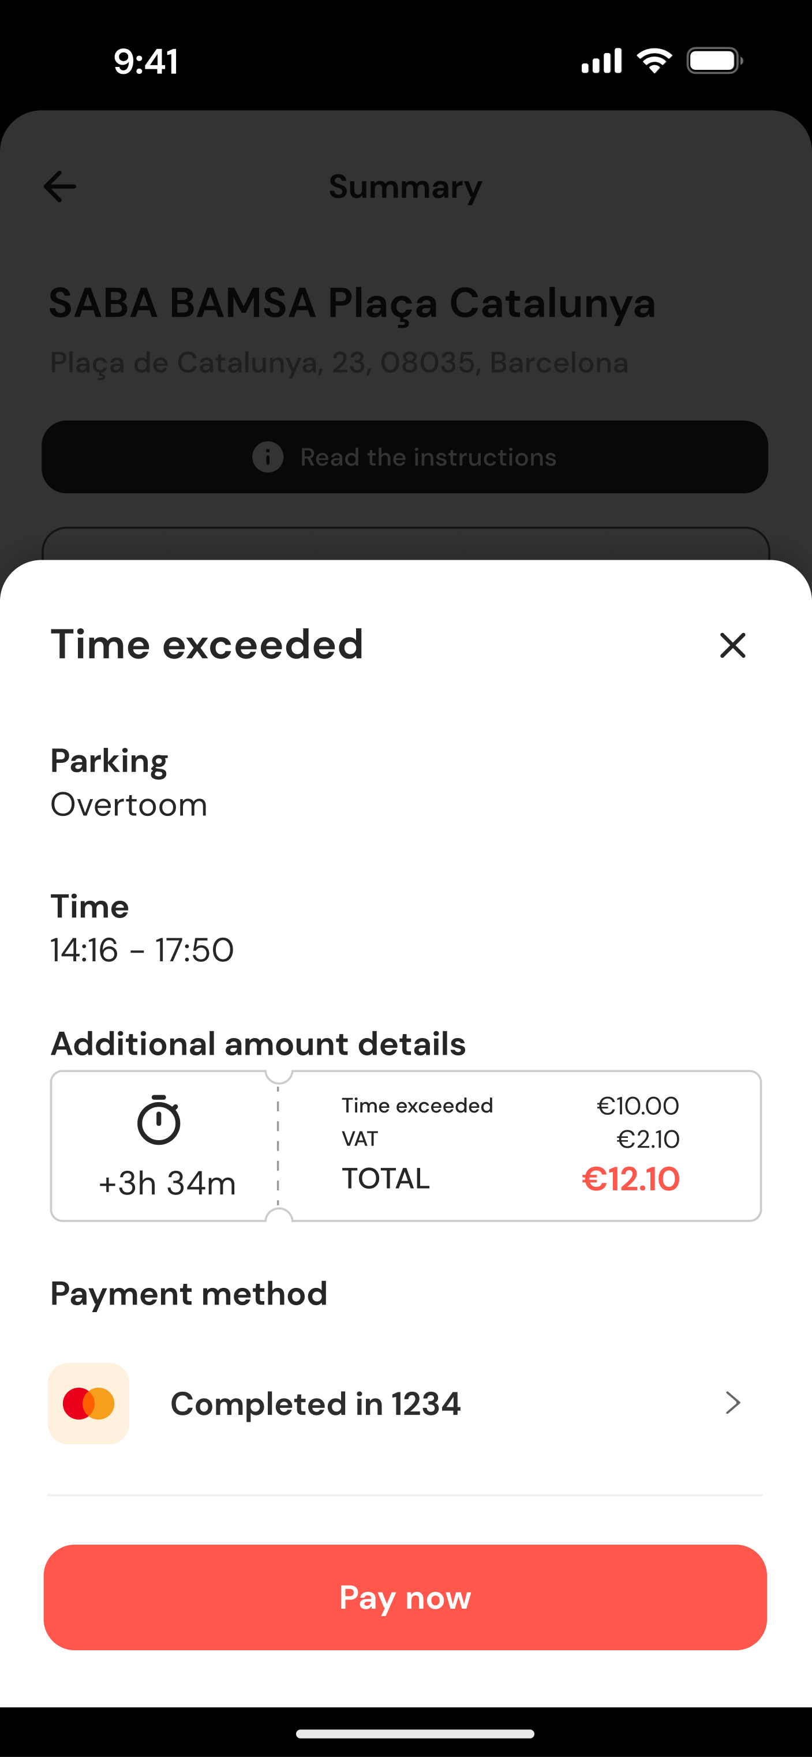This screenshot has width=812, height=1757.
Task: Tap the Summary page title
Action: tap(405, 187)
